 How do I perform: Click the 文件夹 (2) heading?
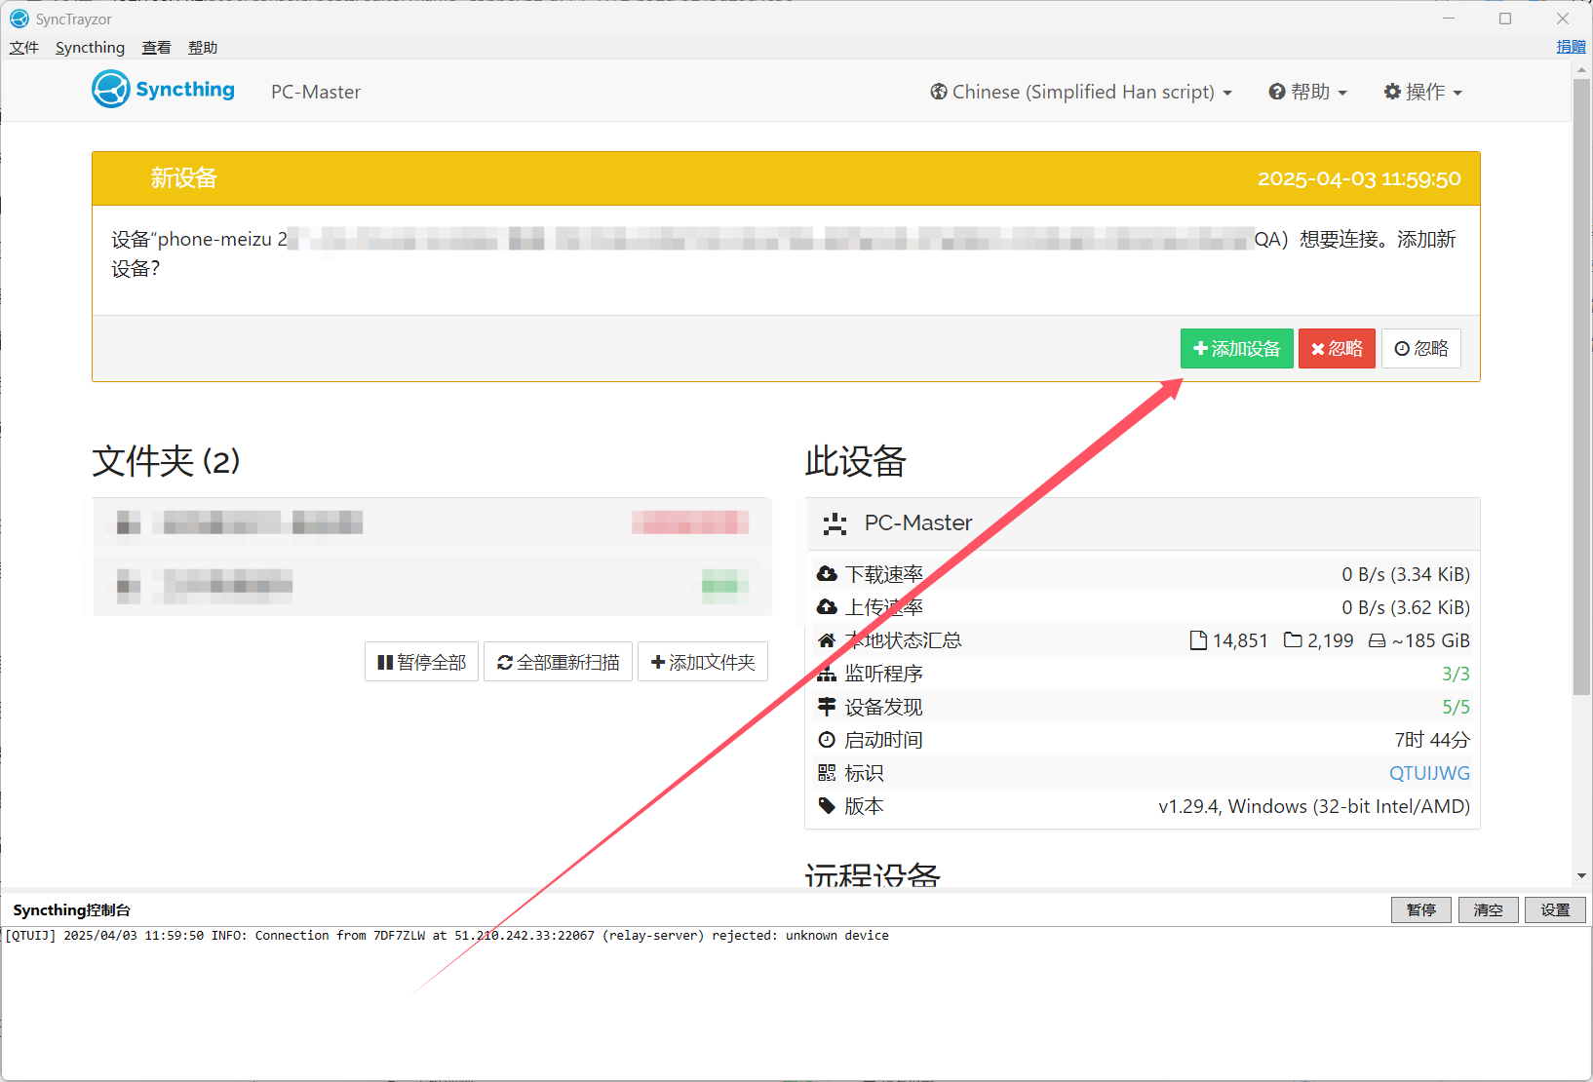point(166,461)
